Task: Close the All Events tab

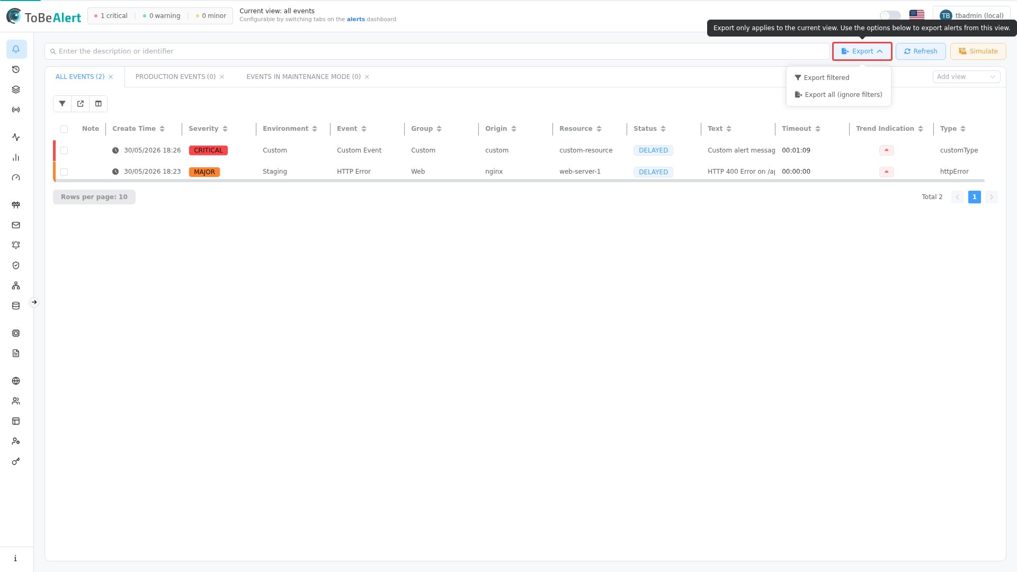Action: coord(111,77)
